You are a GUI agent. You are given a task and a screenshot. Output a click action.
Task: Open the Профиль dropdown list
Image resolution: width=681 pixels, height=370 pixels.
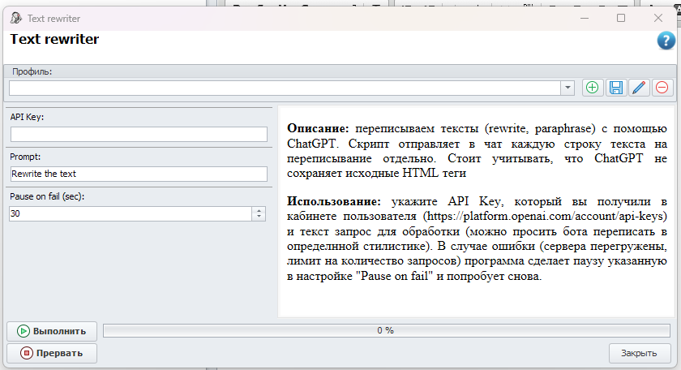point(567,88)
